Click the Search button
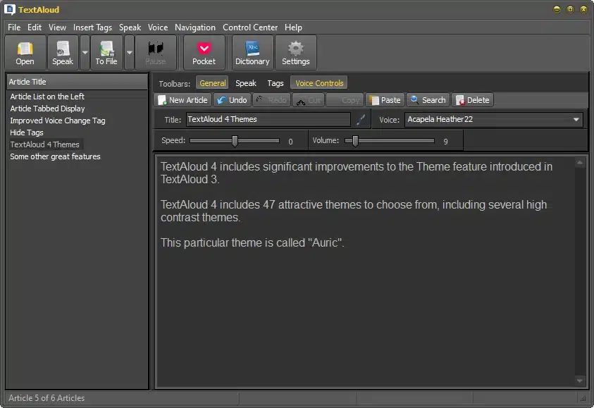Image resolution: width=594 pixels, height=408 pixels. 428,100
